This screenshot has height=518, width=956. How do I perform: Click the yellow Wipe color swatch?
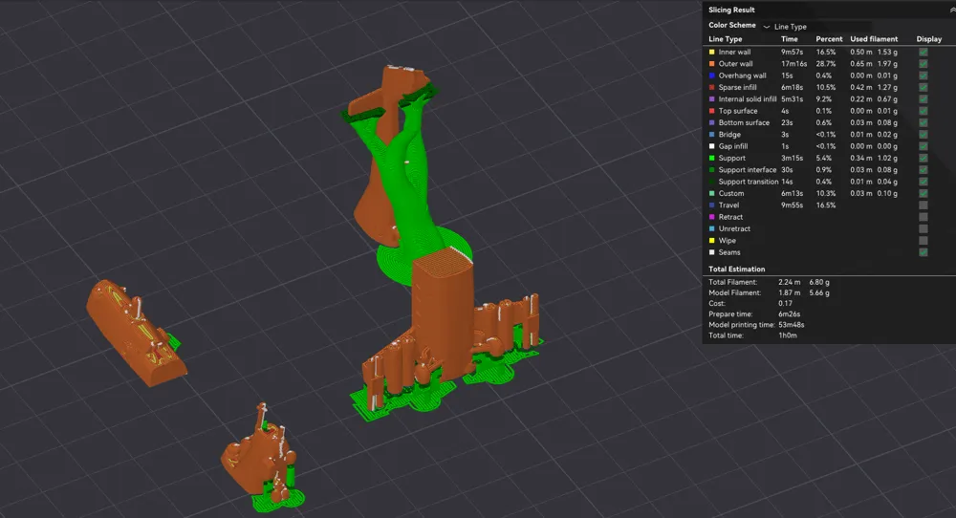(711, 241)
